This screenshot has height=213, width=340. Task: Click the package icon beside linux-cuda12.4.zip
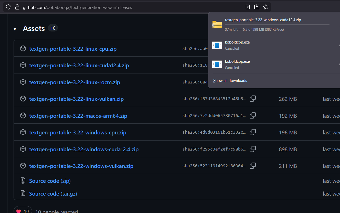[x=23, y=65]
